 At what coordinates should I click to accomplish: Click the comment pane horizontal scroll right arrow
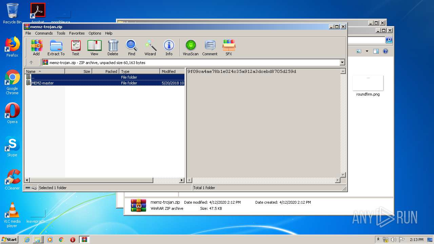pos(337,180)
